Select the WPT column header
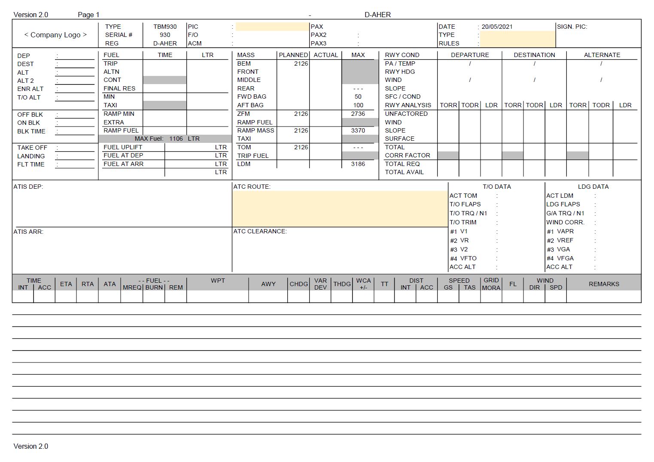This screenshot has width=654, height=462. [218, 281]
